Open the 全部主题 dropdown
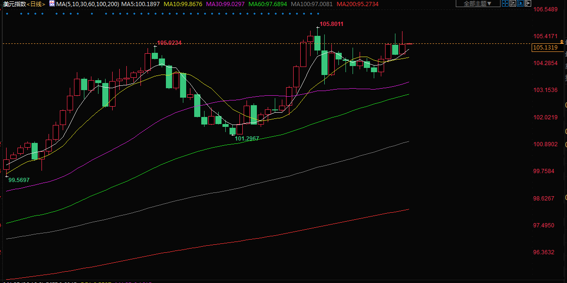This screenshot has height=283, width=567. pos(478,4)
